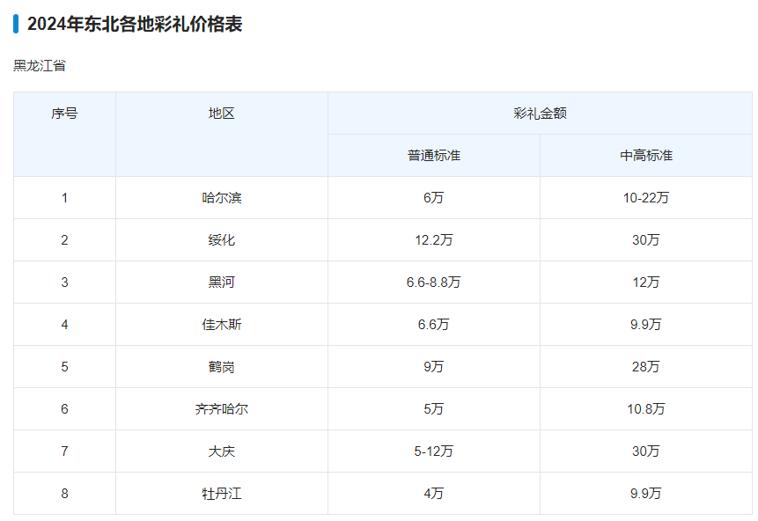This screenshot has width=758, height=521.
Task: Click the 5-12万 price cell
Action: click(434, 451)
